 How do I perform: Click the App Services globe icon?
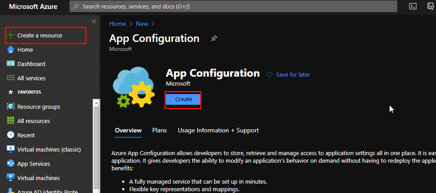click(x=11, y=164)
